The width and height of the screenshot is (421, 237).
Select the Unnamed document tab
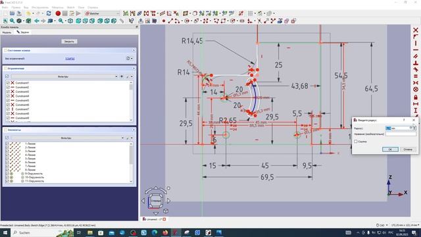(154, 219)
